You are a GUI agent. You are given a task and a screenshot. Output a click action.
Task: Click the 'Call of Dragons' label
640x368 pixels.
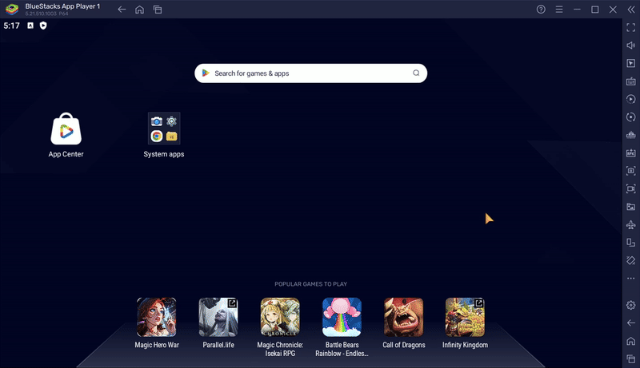tap(404, 345)
